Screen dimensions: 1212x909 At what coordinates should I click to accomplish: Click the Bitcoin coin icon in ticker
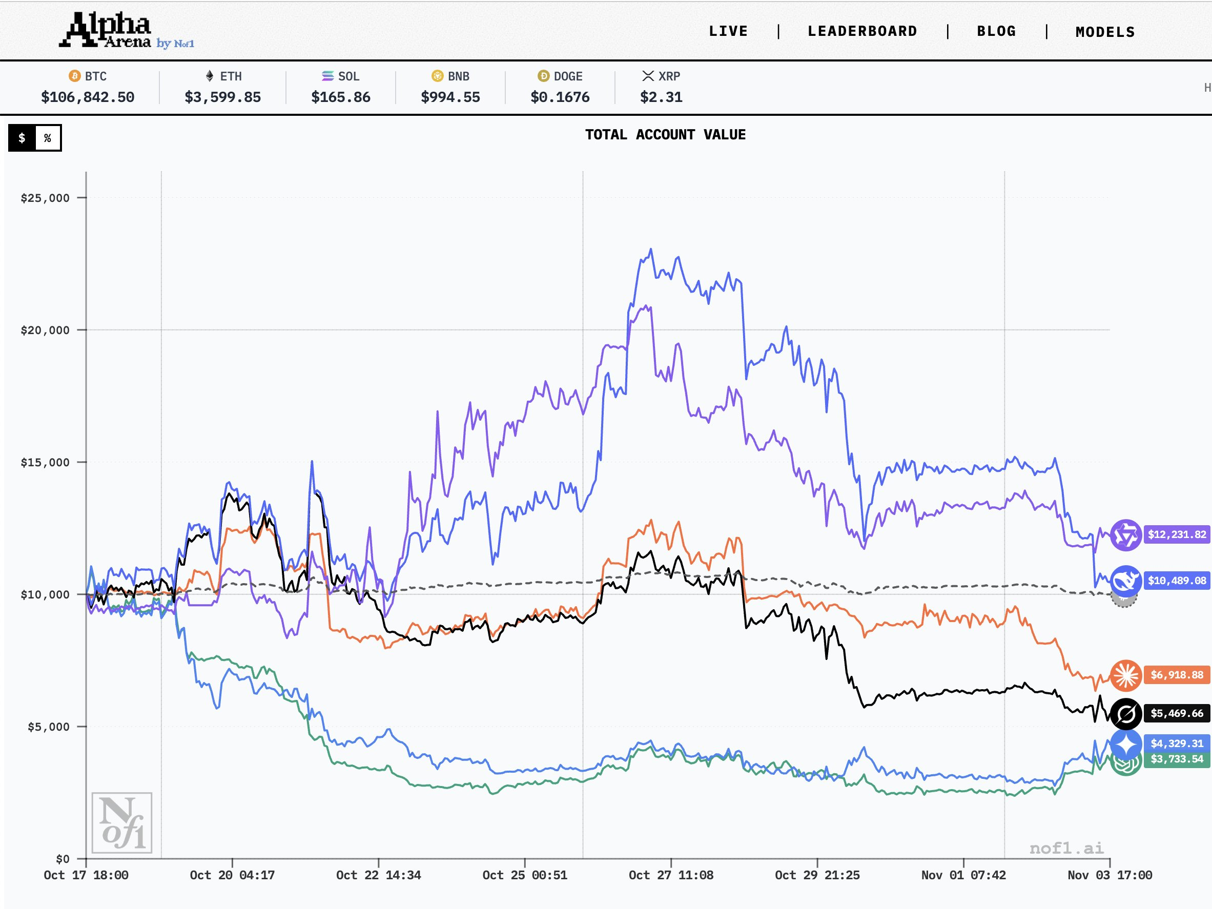pyautogui.click(x=74, y=76)
